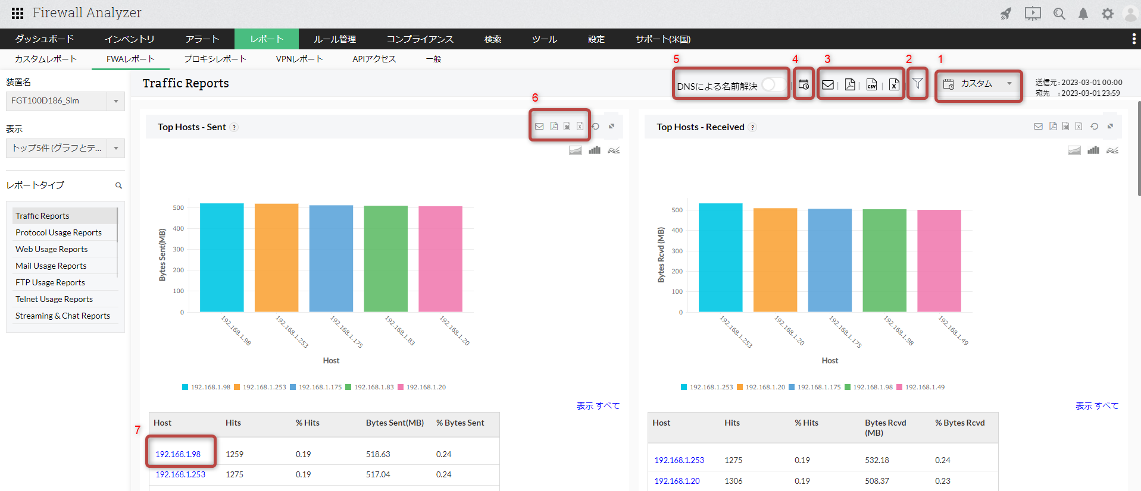Switch to the アラート tab

(x=202, y=39)
